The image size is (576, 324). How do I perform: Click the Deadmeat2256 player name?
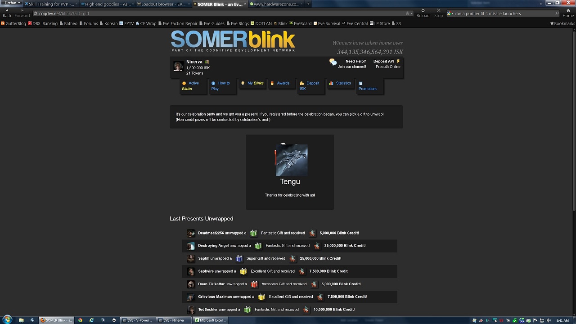(x=211, y=233)
